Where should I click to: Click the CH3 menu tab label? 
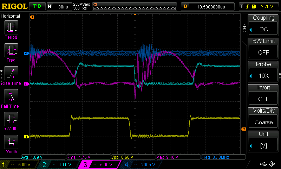pos(244,28)
